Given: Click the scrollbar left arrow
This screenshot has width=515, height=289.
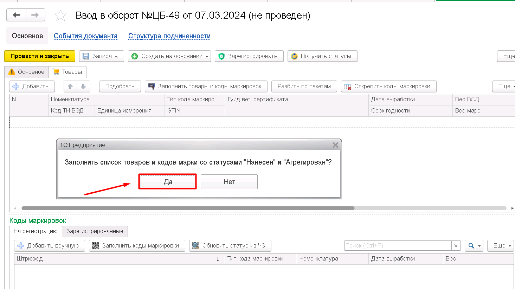Looking at the screenshot, I should (15, 208).
